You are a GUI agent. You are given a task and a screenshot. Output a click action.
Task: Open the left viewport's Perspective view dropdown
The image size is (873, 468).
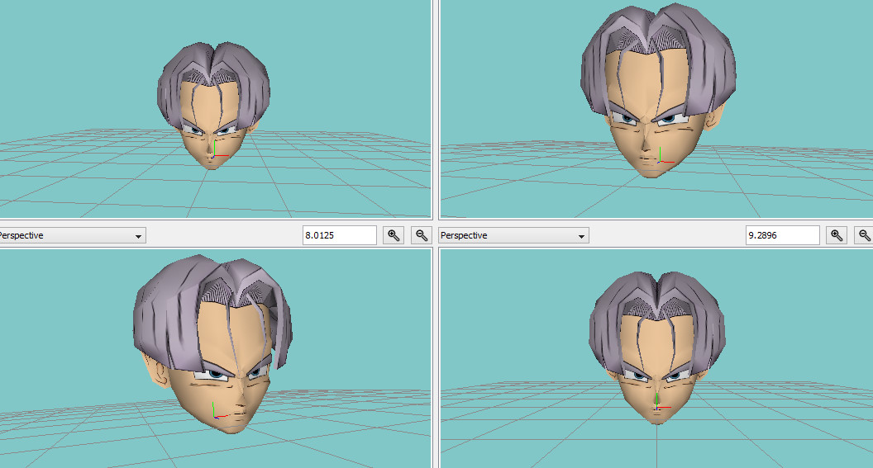click(x=72, y=236)
